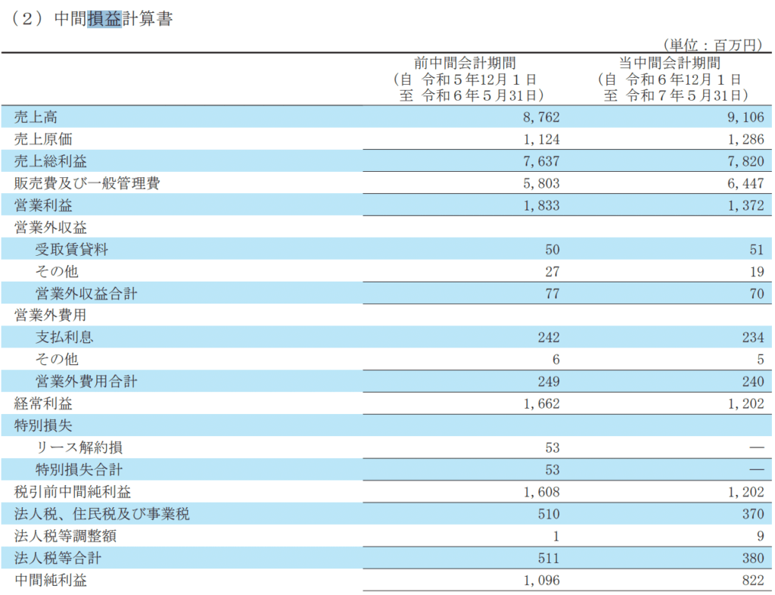Click the 売上高 row label
This screenshot has height=595, width=775.
(36, 117)
